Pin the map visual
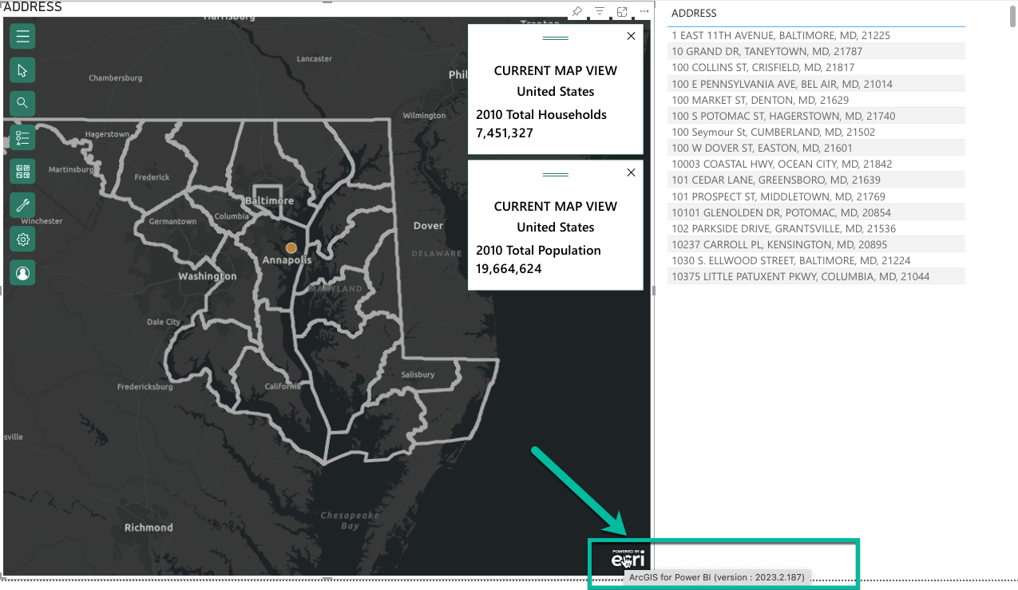This screenshot has width=1018, height=590. pos(576,11)
